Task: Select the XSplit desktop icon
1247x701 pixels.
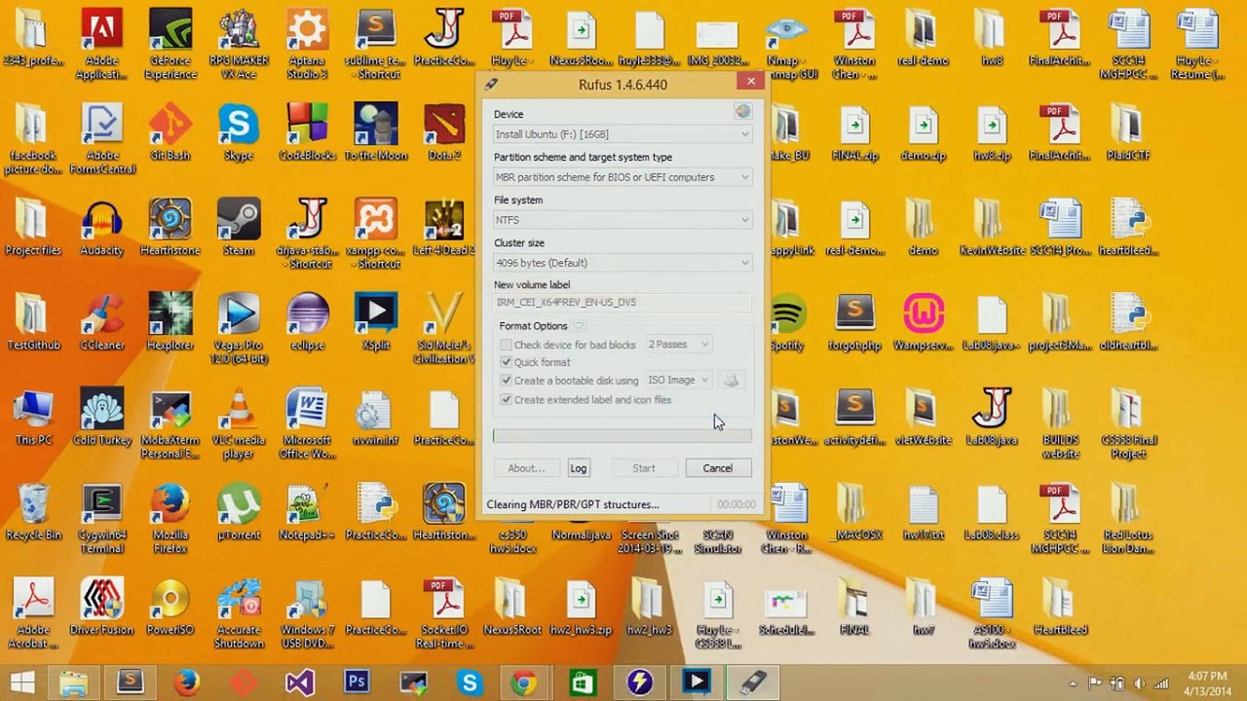Action: pyautogui.click(x=376, y=322)
